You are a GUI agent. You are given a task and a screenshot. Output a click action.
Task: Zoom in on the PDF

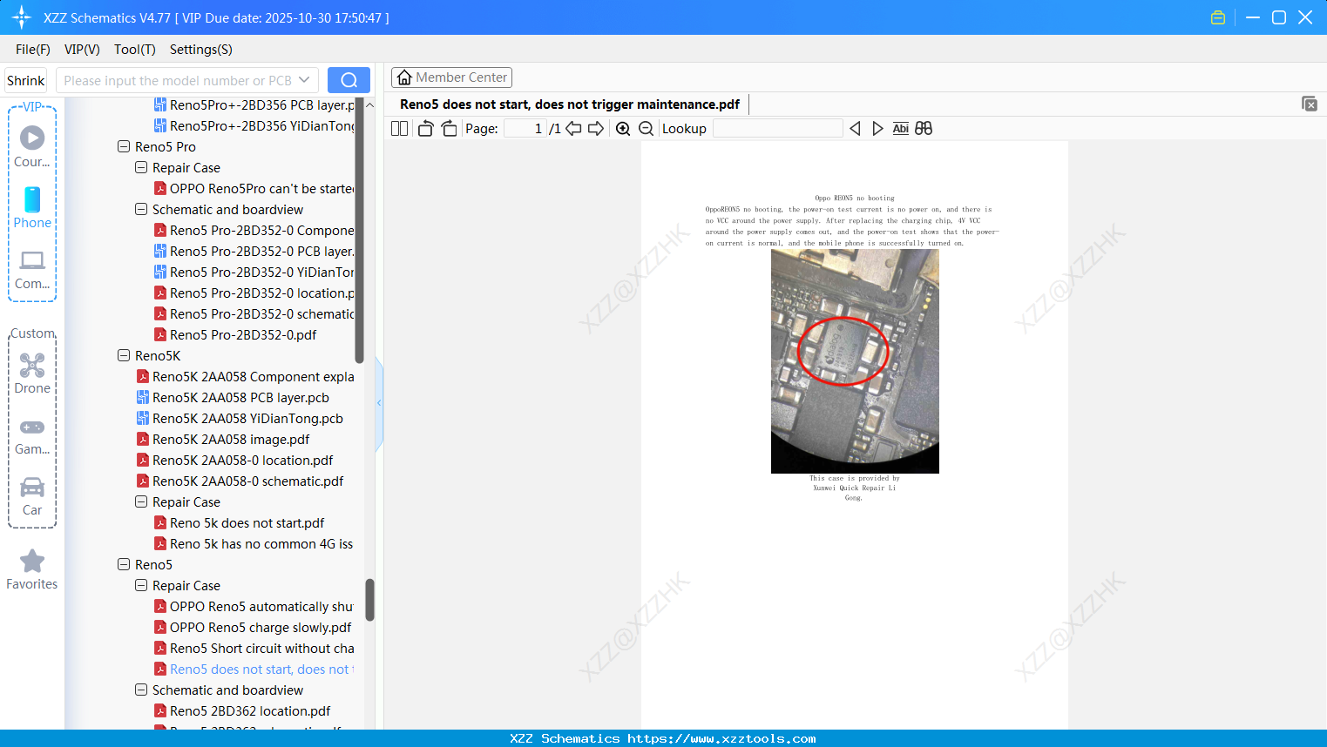point(623,129)
